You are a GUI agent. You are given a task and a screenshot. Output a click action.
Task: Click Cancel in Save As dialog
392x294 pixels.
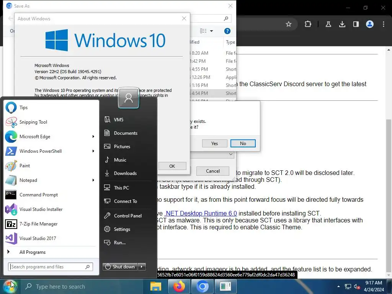[x=213, y=171]
